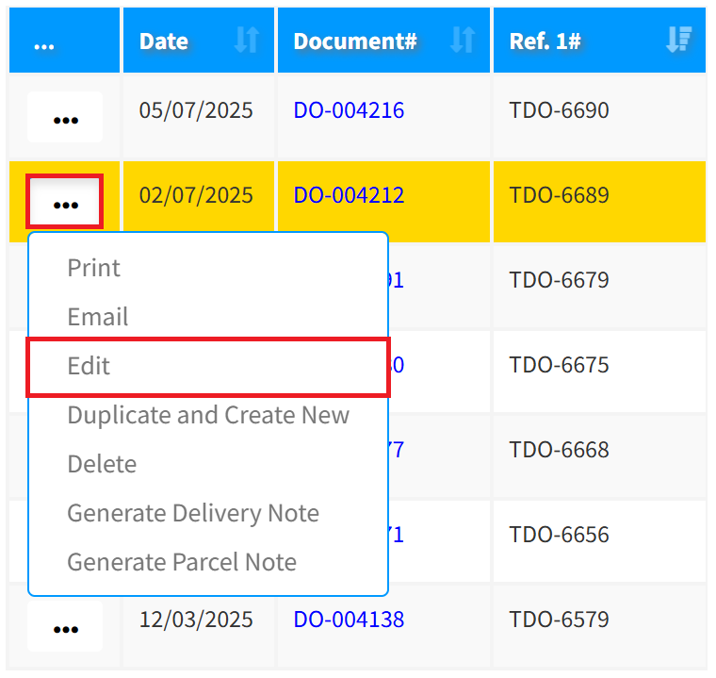Choose Delete from the context menu
This screenshot has height=678, width=716.
(102, 464)
